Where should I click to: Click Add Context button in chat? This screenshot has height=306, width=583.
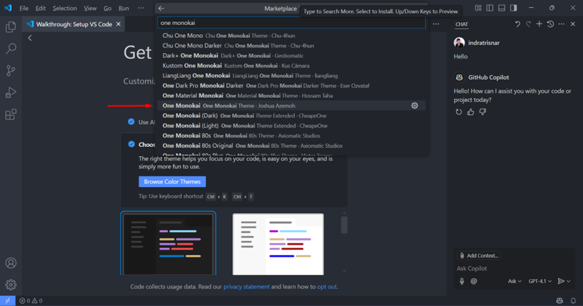[479, 255]
